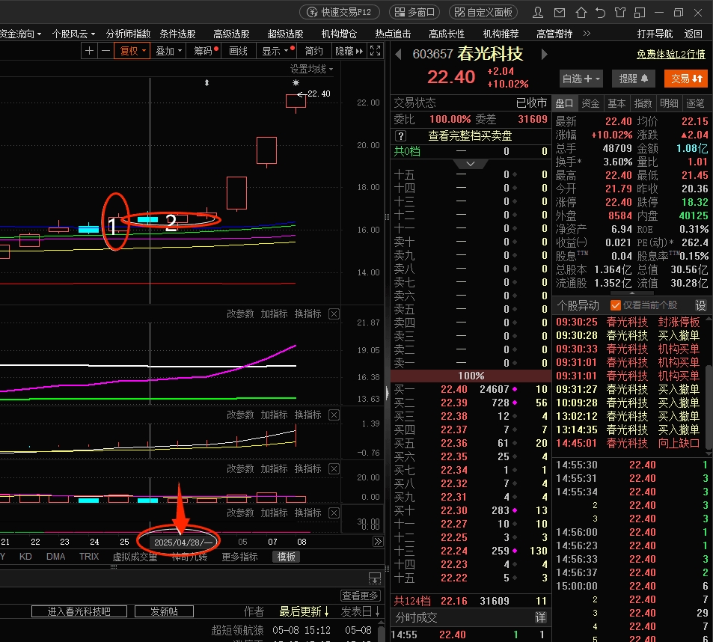713x642 pixels.
Task: Click 改参数 in first indicator panel
Action: [240, 314]
